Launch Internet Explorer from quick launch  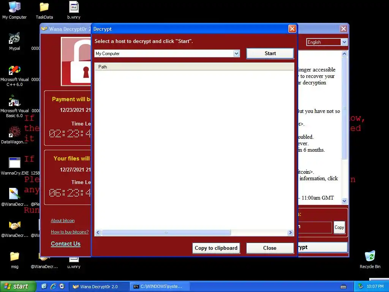[x=53, y=286]
